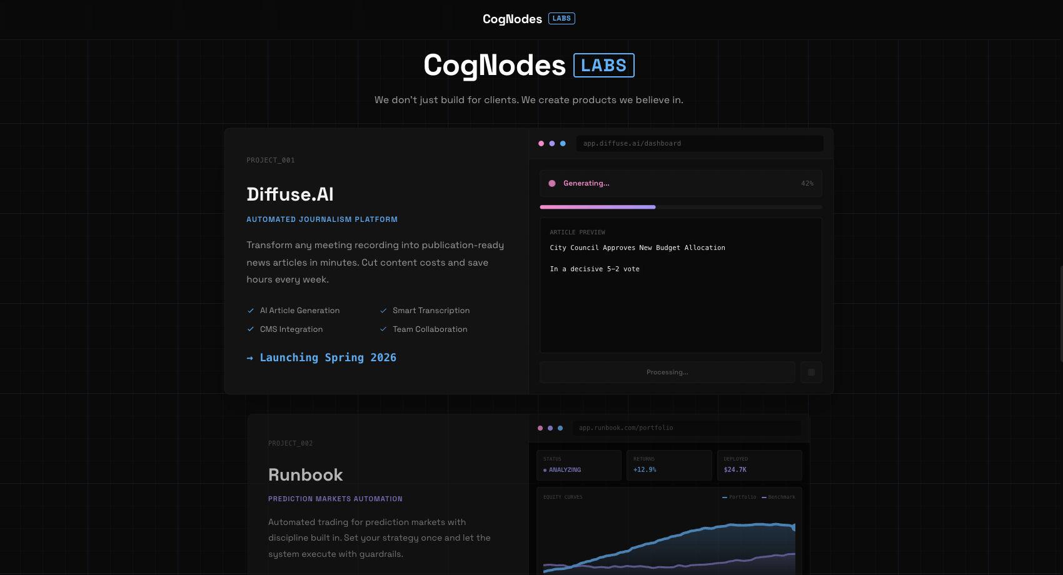Open the Launching Spring 2026 link
The width and height of the screenshot is (1063, 575).
328,357
